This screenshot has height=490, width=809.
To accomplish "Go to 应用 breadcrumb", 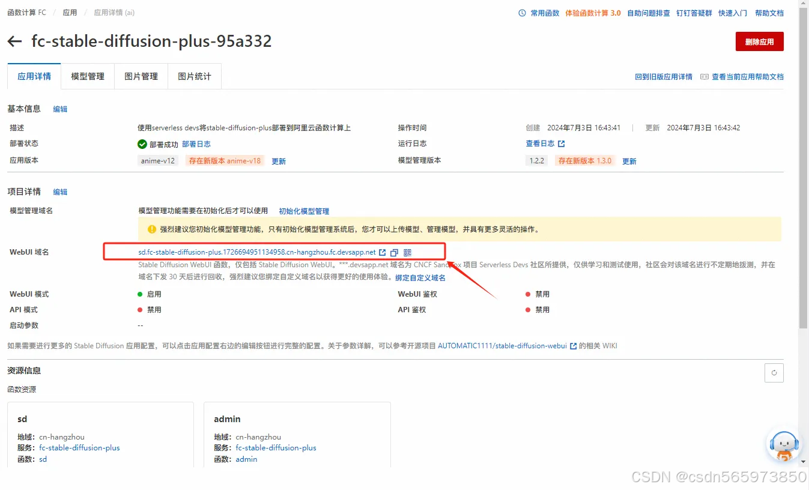I will (x=70, y=13).
